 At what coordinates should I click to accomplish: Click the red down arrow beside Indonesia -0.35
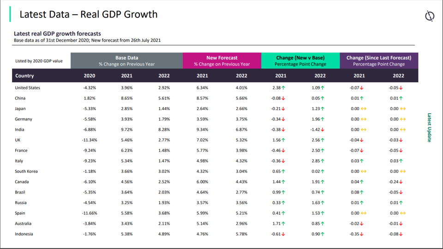pyautogui.click(x=362, y=234)
